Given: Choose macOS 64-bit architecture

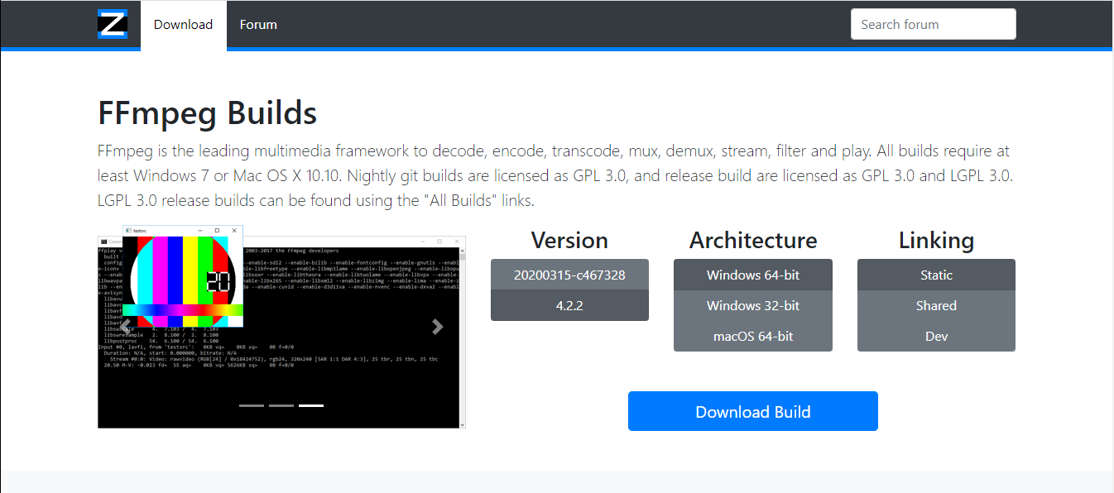Looking at the screenshot, I should point(753,336).
